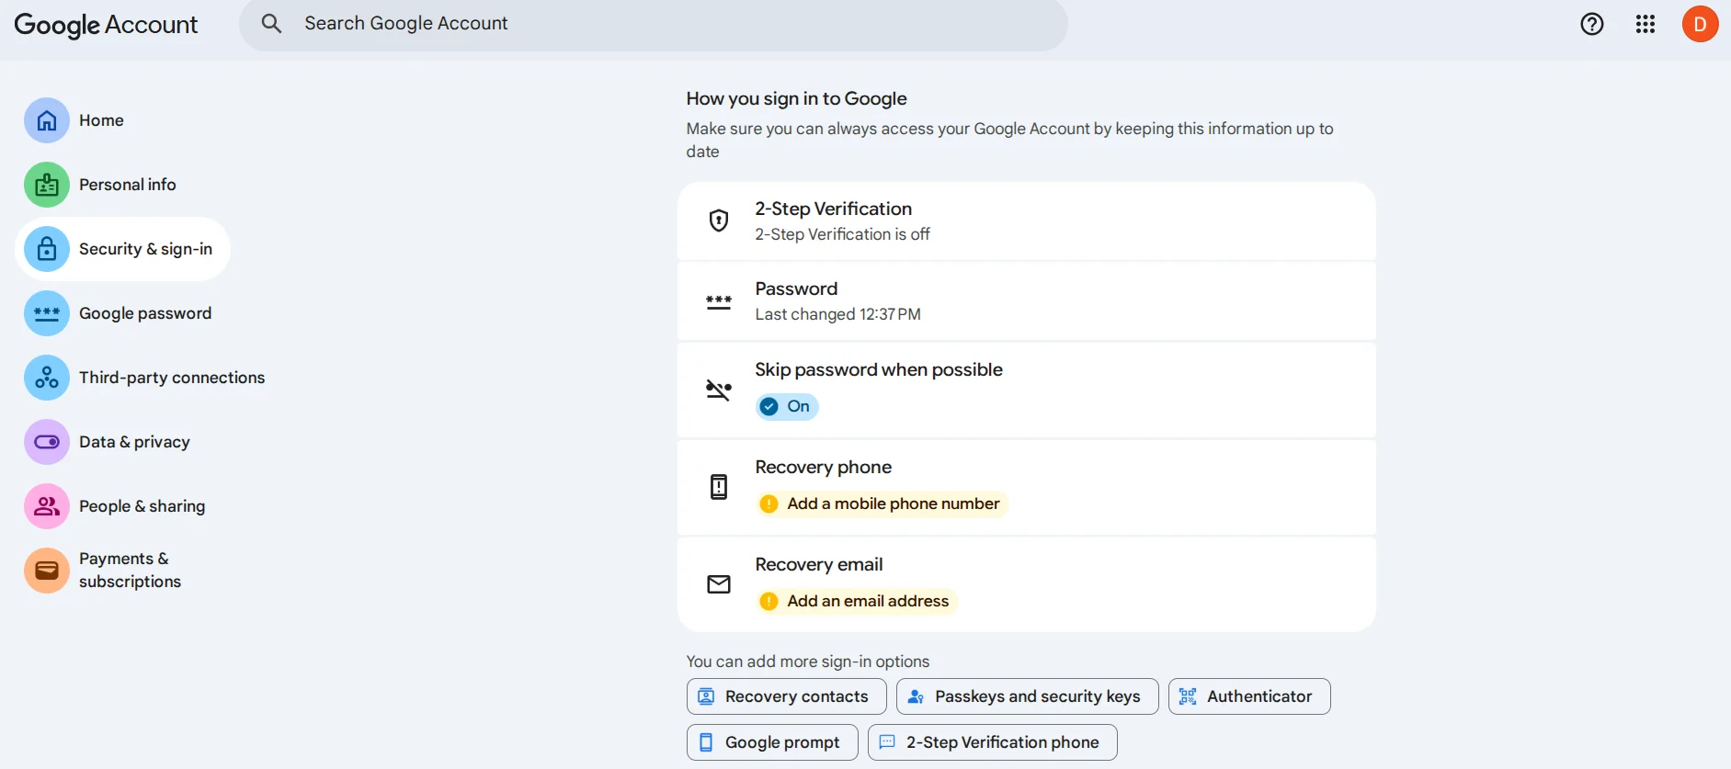The width and height of the screenshot is (1731, 769).
Task: Click Add a mobile phone number
Action: [x=882, y=503]
